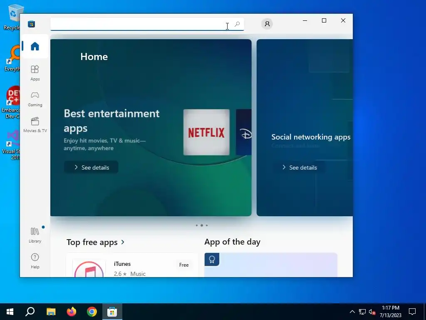
Task: Select the Visual Studio desktop shortcut
Action: (11, 145)
